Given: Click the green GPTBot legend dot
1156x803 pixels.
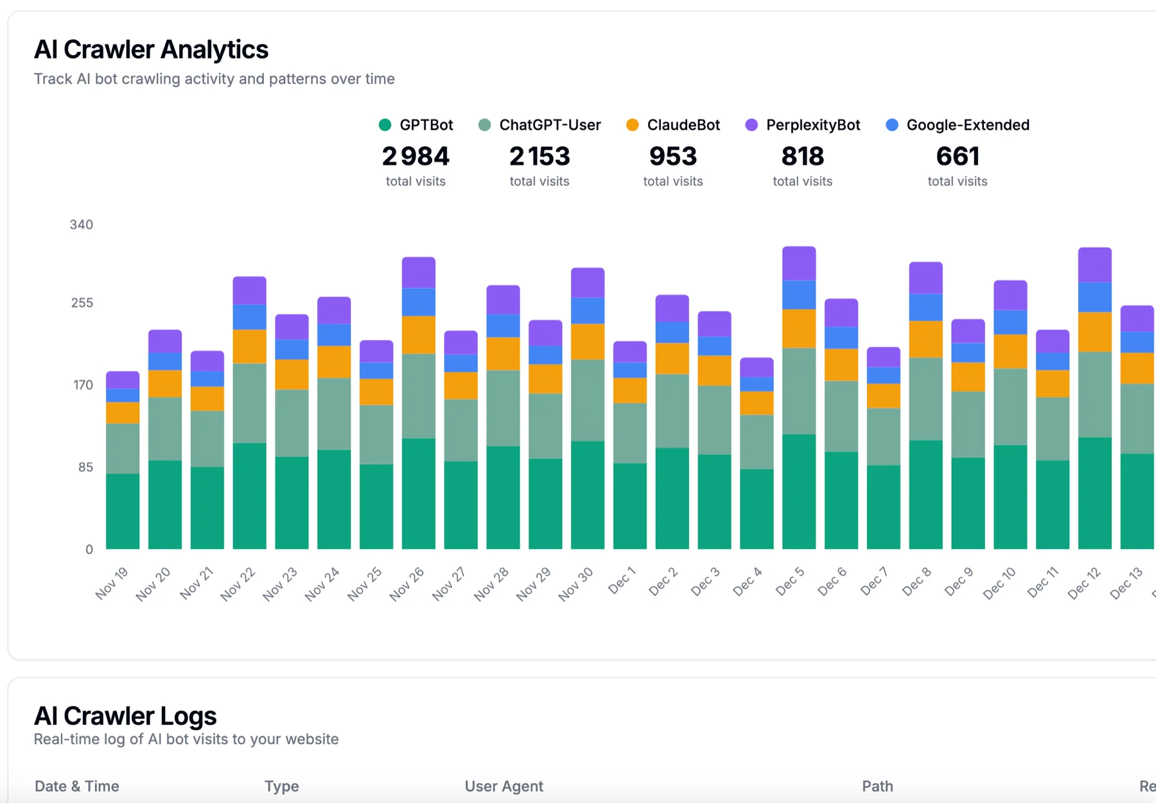Looking at the screenshot, I should [385, 125].
